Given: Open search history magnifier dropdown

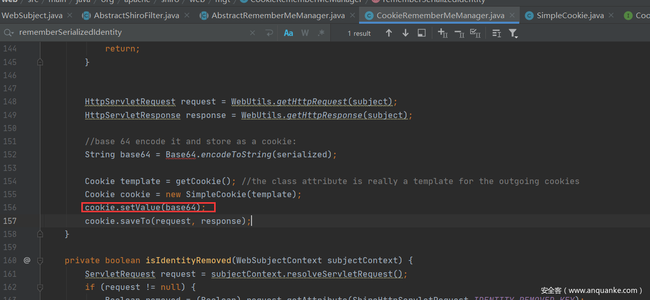Looking at the screenshot, I should point(9,33).
